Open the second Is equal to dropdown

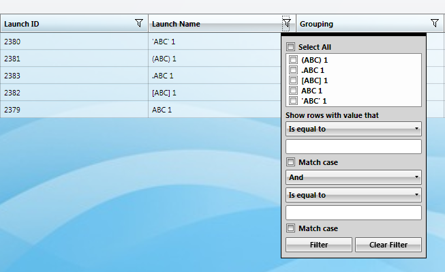pyautogui.click(x=354, y=195)
